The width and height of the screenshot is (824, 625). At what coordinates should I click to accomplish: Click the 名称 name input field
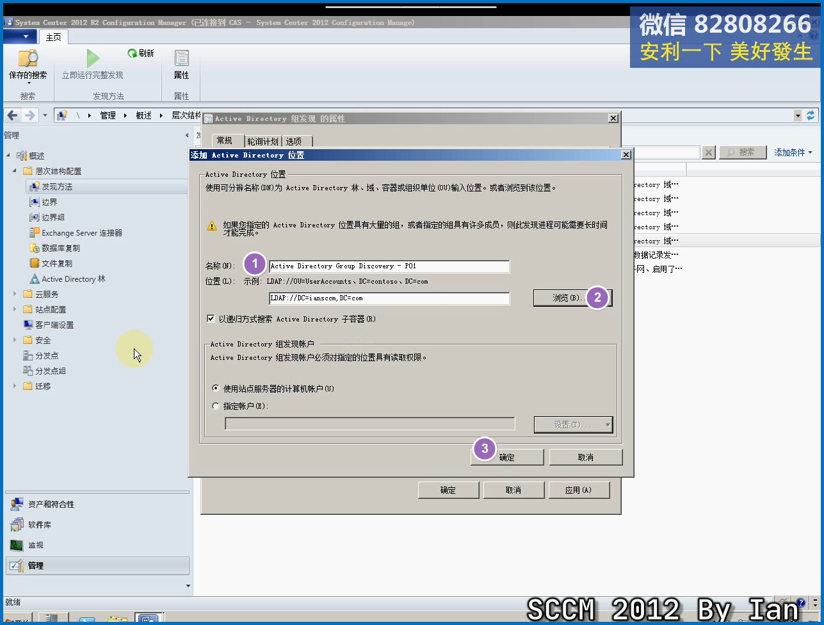389,266
